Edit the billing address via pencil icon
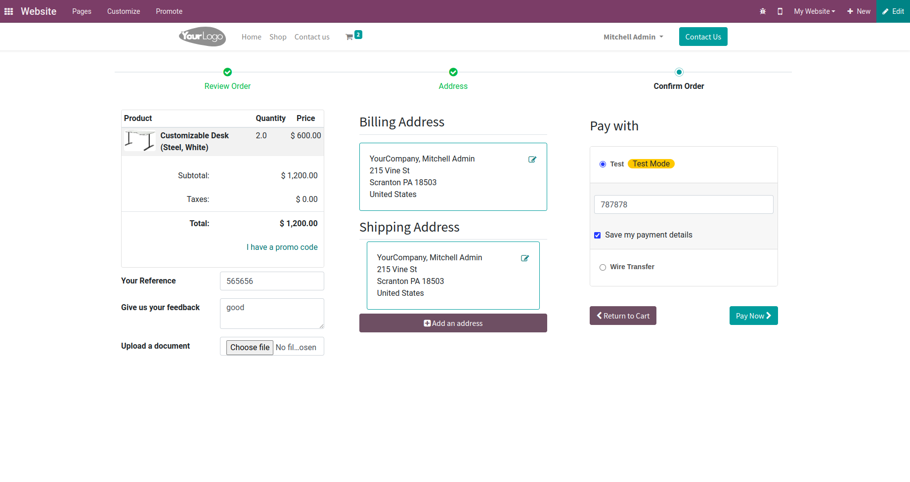Image resolution: width=910 pixels, height=482 pixels. [532, 160]
